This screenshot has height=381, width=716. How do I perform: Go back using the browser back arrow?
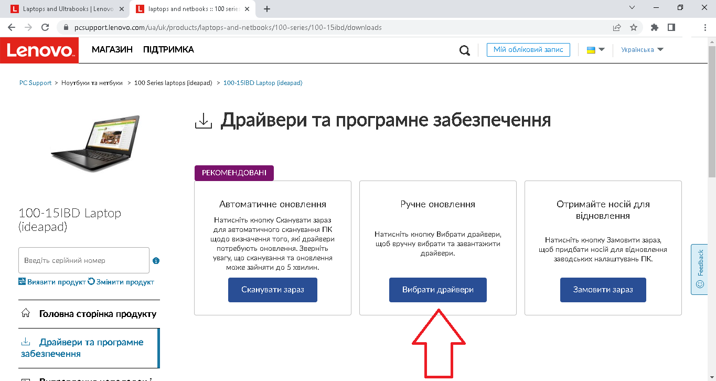coord(12,27)
